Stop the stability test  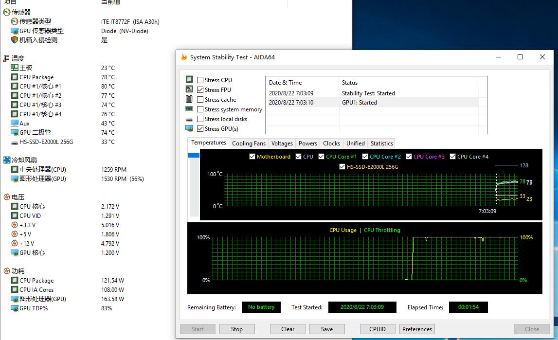[236, 329]
